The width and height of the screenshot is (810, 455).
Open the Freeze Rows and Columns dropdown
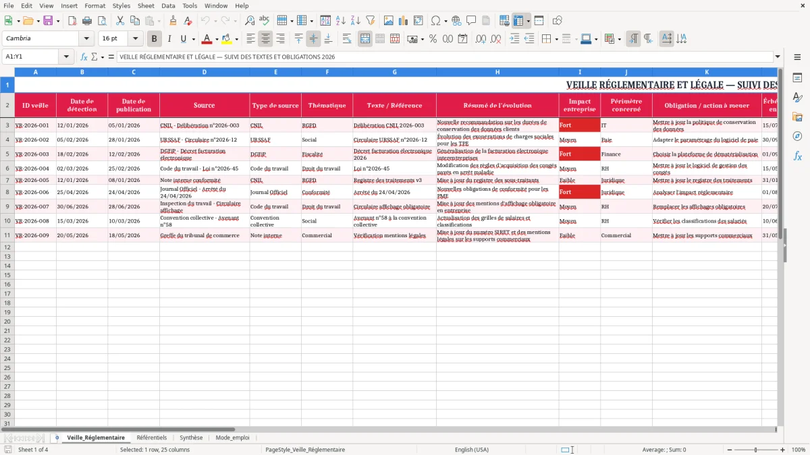(528, 21)
